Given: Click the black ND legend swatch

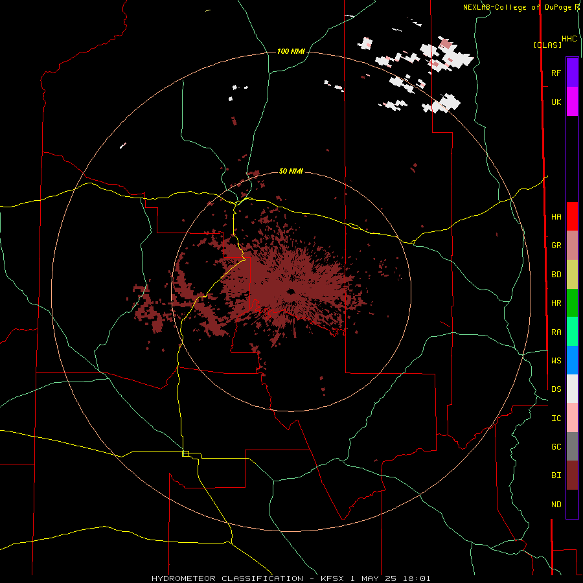Looking at the screenshot, I should 572,504.
